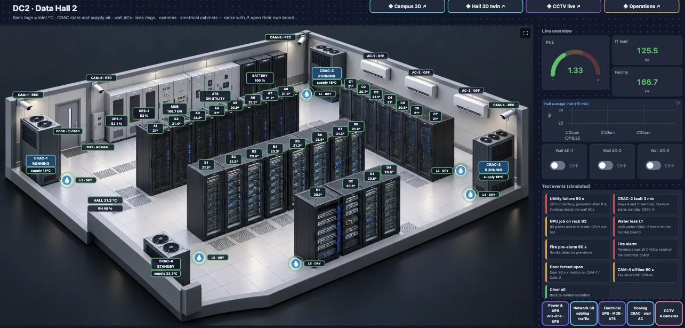The height and width of the screenshot is (328, 685).
Task: Click the DOOR CLOSED status tag
Action: (x=68, y=131)
